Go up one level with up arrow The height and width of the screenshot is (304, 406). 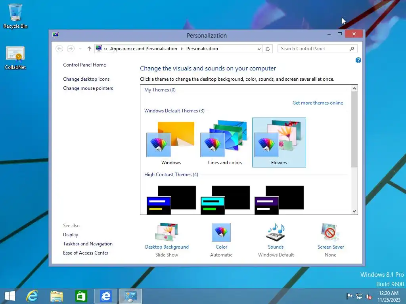pyautogui.click(x=89, y=49)
